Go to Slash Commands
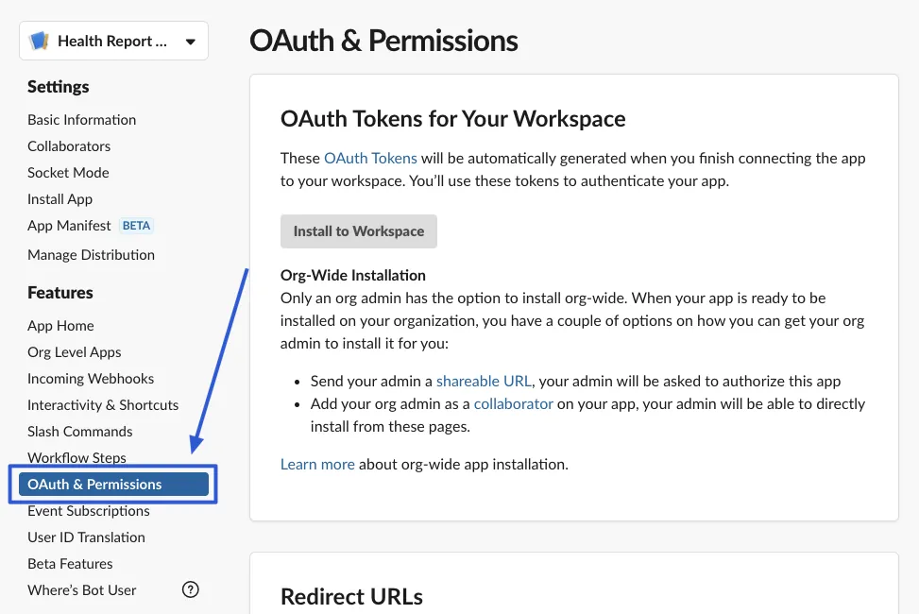 [80, 432]
